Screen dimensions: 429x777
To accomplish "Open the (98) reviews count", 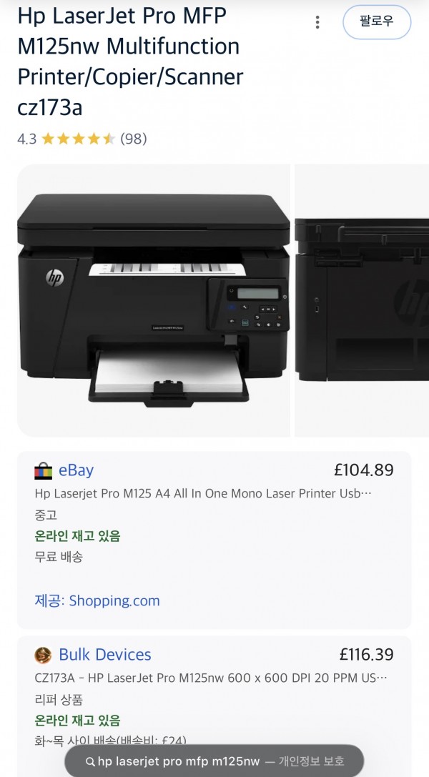I will tap(134, 139).
